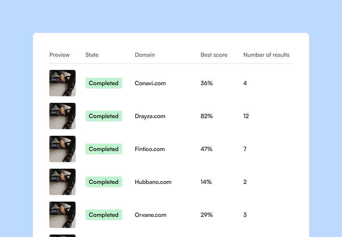Viewport: 342px width, 237px height.
Task: Sort by Domain column header
Action: click(145, 55)
